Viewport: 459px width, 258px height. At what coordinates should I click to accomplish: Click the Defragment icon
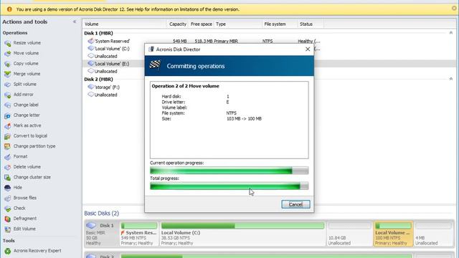click(x=8, y=219)
